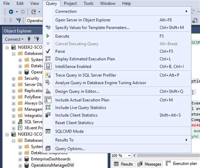Toggle SQLCMD Mode
Screen dimensions: 200x168
coord(117,131)
